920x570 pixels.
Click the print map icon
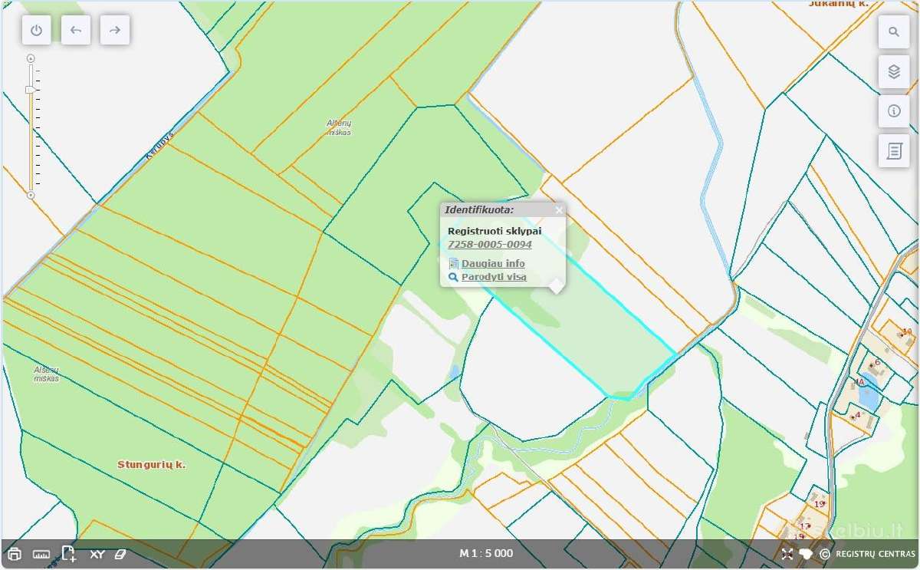tap(15, 554)
